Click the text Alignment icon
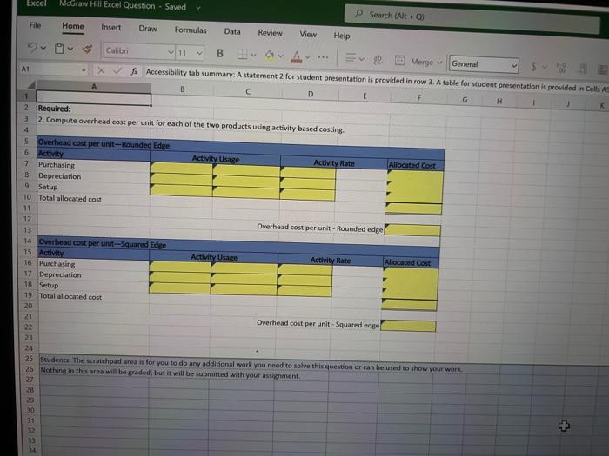The height and width of the screenshot is (456, 609). [351, 58]
